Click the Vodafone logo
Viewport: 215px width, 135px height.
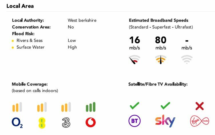point(91,122)
